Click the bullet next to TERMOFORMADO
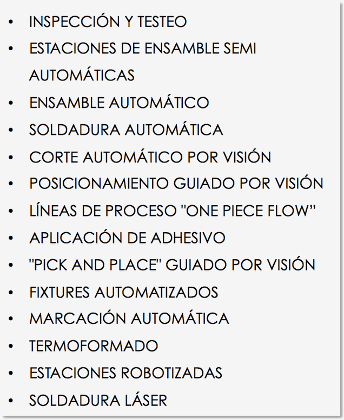The width and height of the screenshot is (344, 420). click(11, 346)
